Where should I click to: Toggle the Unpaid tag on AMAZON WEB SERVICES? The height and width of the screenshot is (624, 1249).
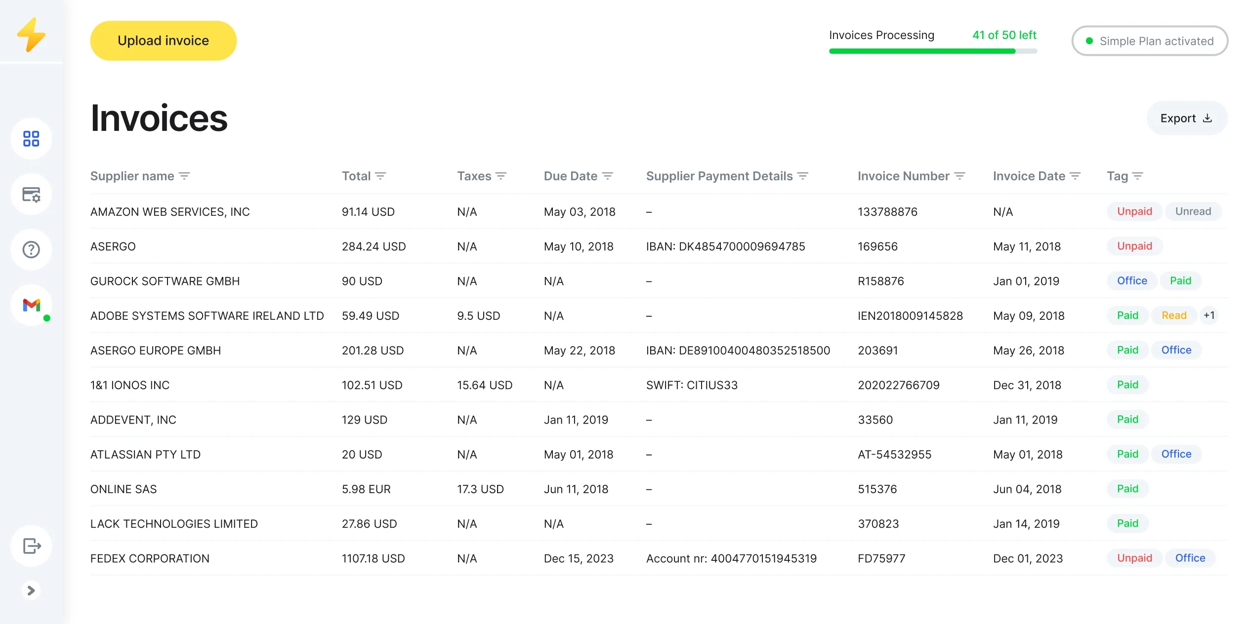[x=1134, y=211]
